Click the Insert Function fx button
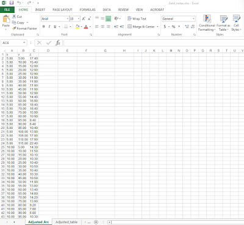 [58, 43]
